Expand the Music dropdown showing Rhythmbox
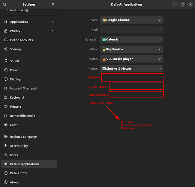This screenshot has width=195, height=187. [132, 49]
